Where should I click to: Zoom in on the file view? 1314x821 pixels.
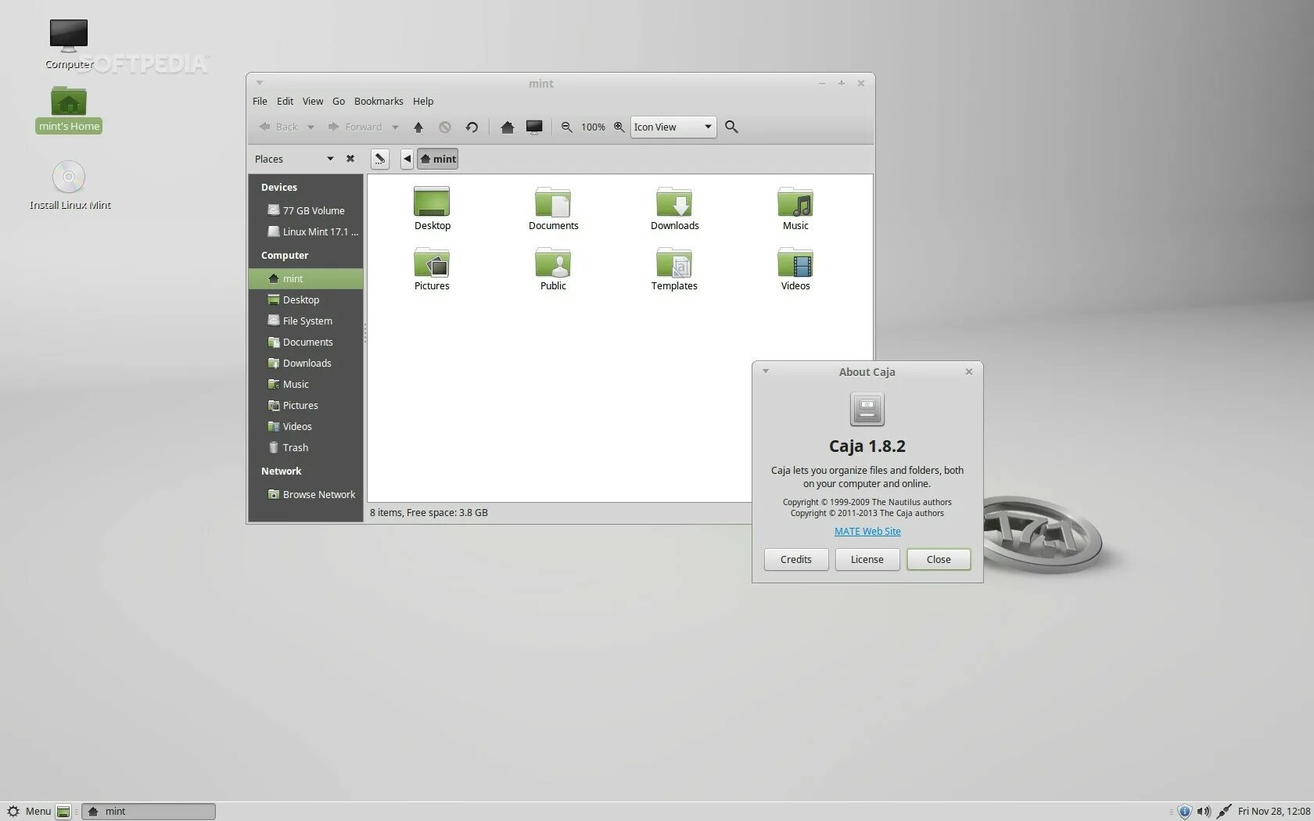619,127
